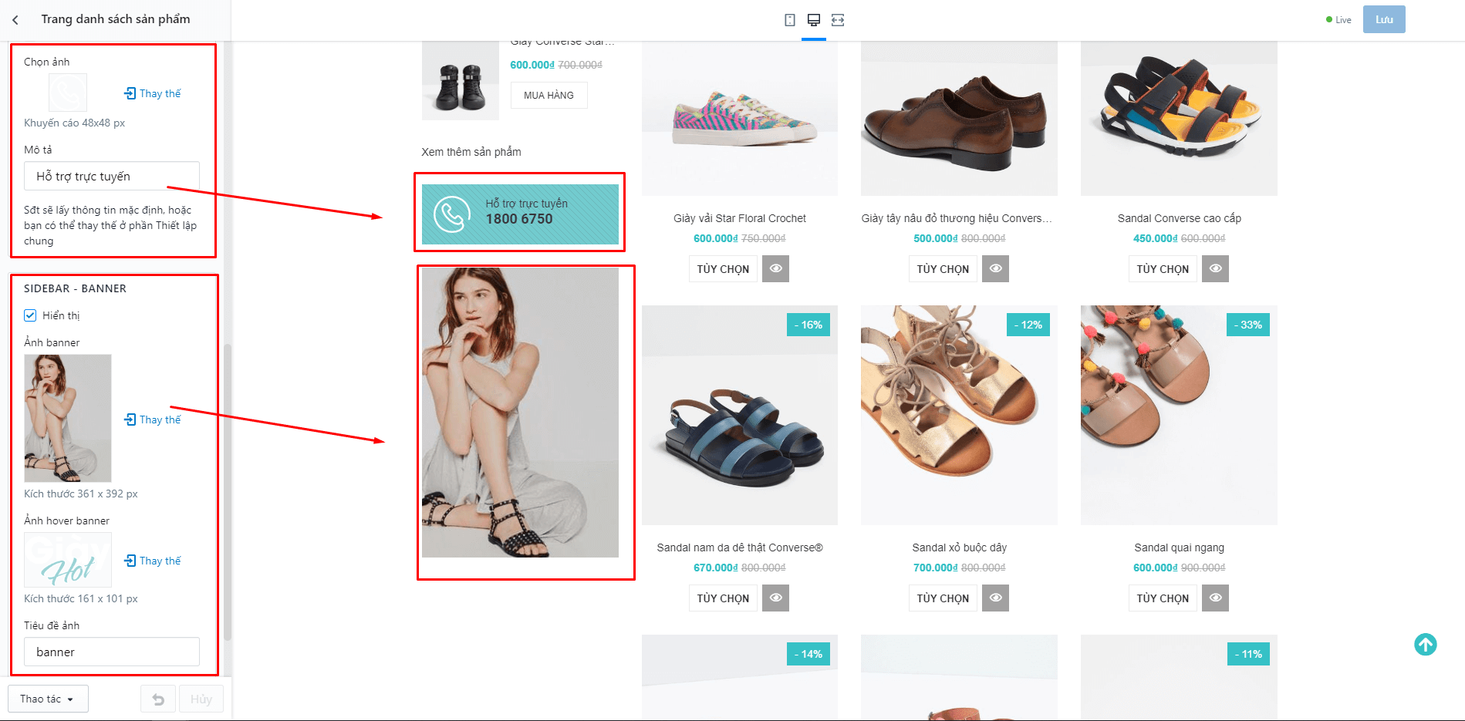
Task: Click the brown dress shoe product image
Action: pyautogui.click(x=959, y=119)
